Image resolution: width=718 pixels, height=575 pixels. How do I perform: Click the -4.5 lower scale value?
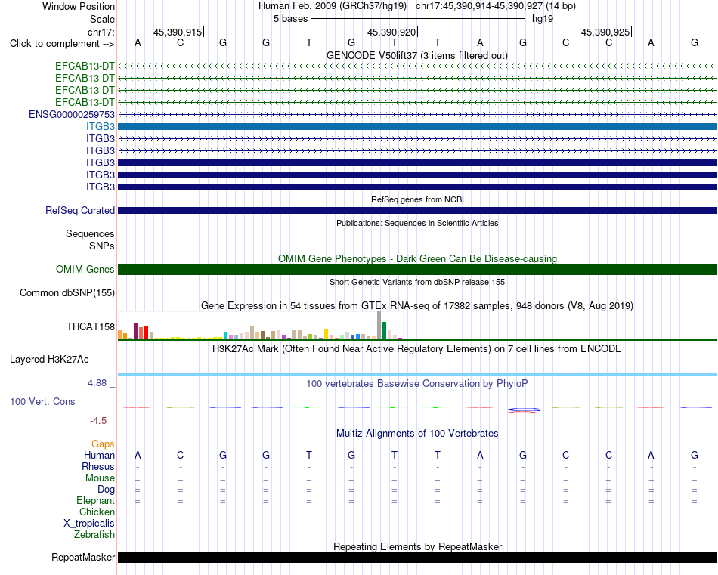(98, 421)
